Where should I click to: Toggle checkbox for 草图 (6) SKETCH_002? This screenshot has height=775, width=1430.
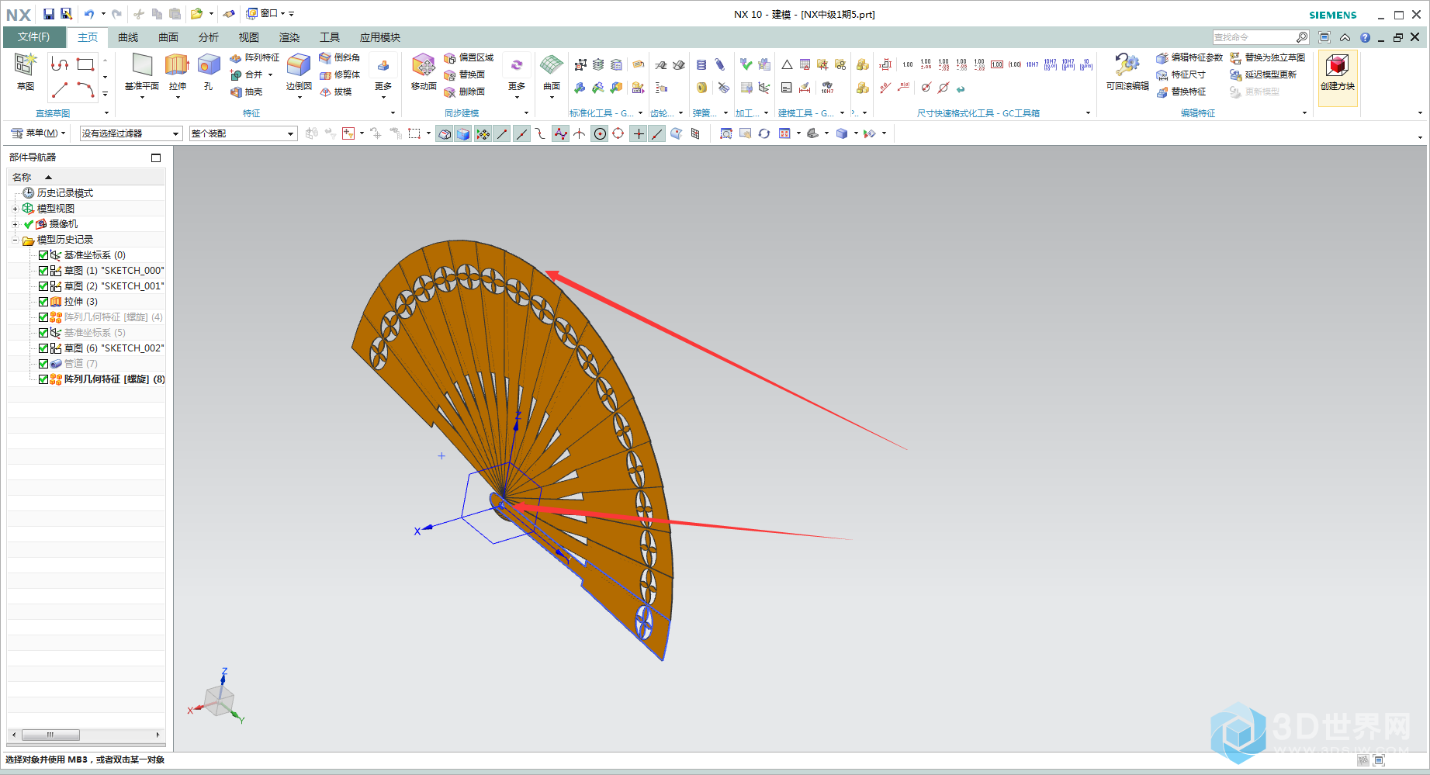[x=43, y=348]
